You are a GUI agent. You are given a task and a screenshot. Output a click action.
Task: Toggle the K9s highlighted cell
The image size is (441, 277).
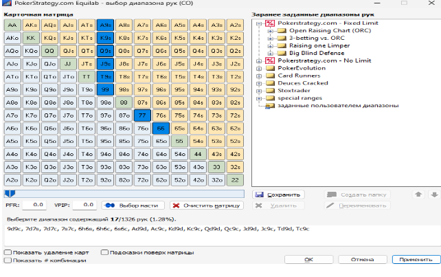(105, 38)
